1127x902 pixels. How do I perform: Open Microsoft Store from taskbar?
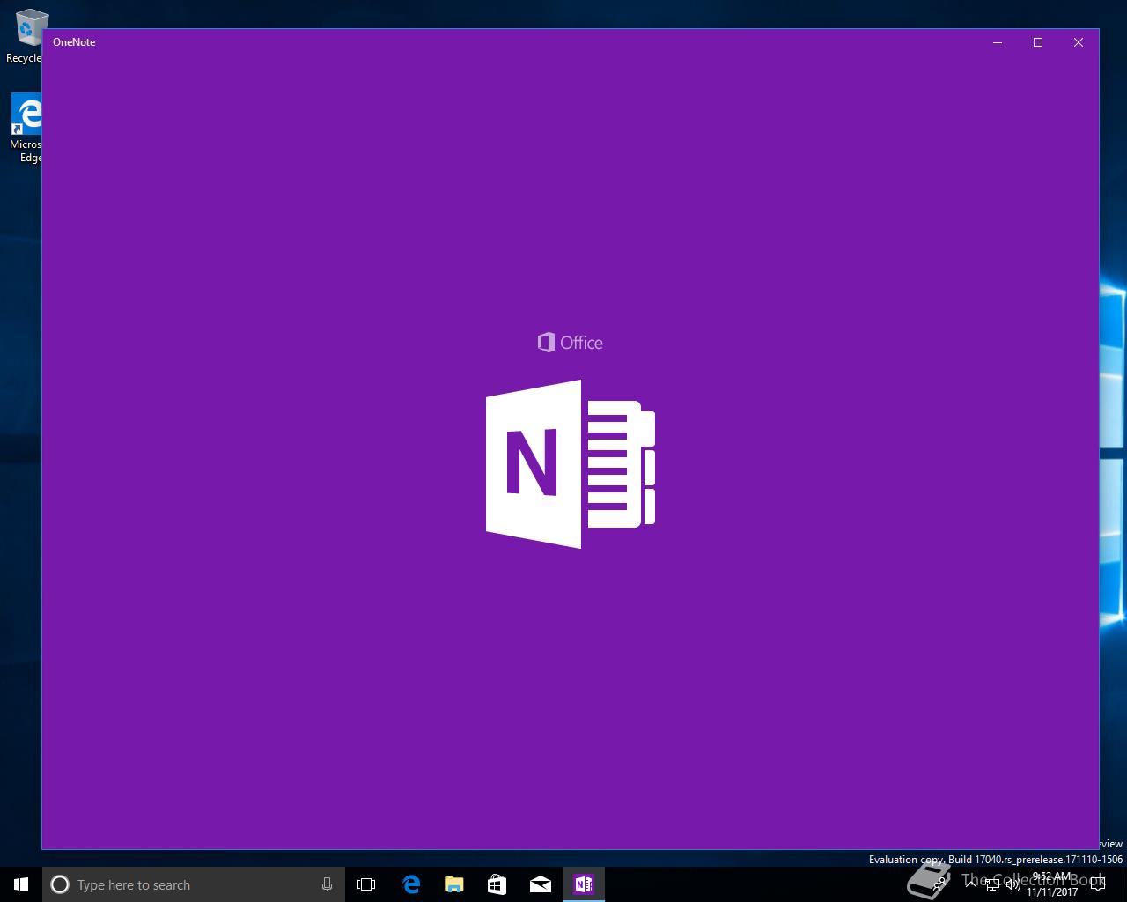pyautogui.click(x=497, y=884)
